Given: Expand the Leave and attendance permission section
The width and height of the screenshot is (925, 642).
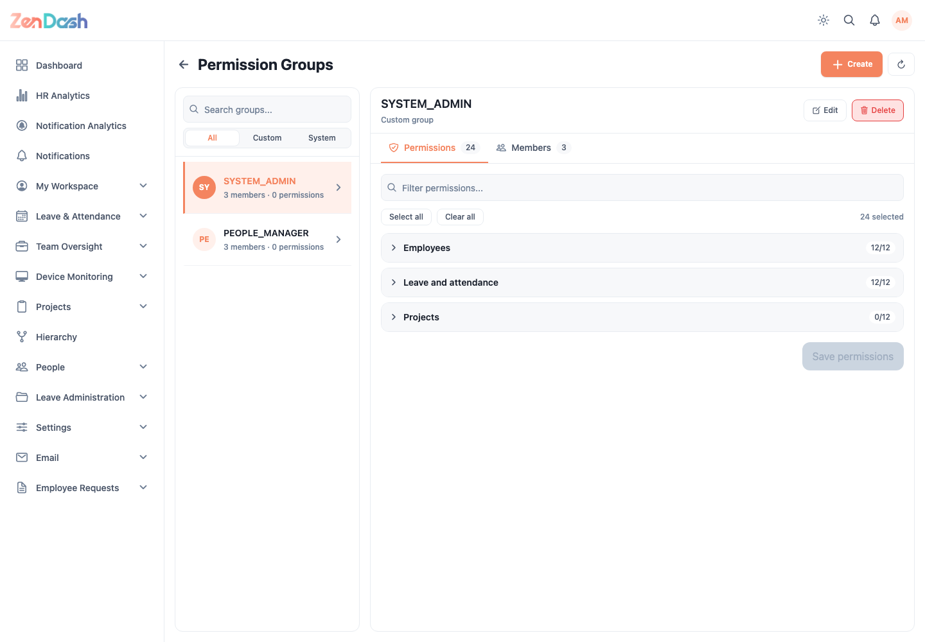Looking at the screenshot, I should pyautogui.click(x=642, y=282).
